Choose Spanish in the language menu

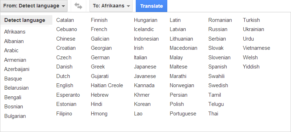coord(217,67)
